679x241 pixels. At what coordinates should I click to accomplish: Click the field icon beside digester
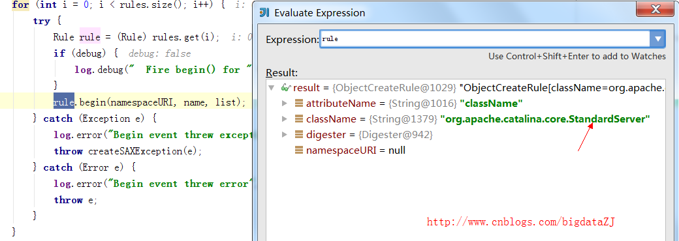299,135
